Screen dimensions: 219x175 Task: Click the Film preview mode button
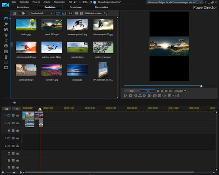coord(147,91)
